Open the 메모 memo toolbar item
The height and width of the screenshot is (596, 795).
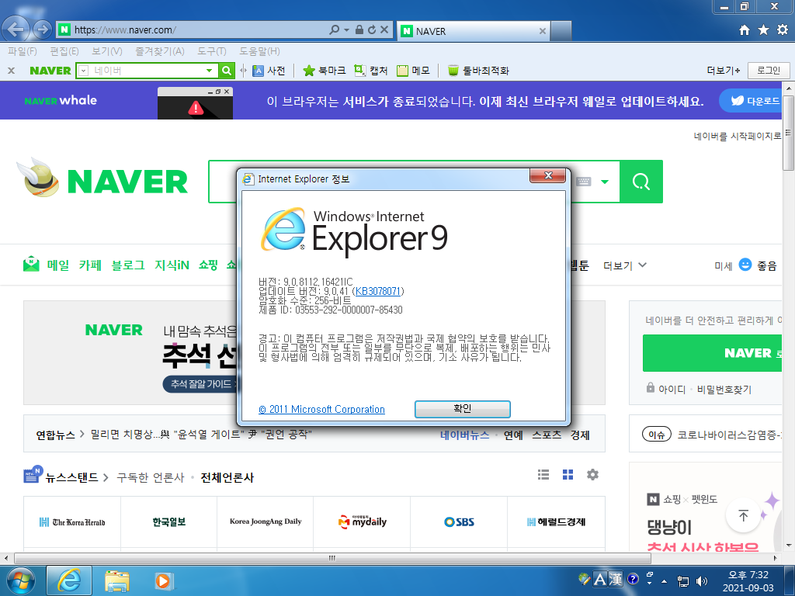click(x=413, y=71)
